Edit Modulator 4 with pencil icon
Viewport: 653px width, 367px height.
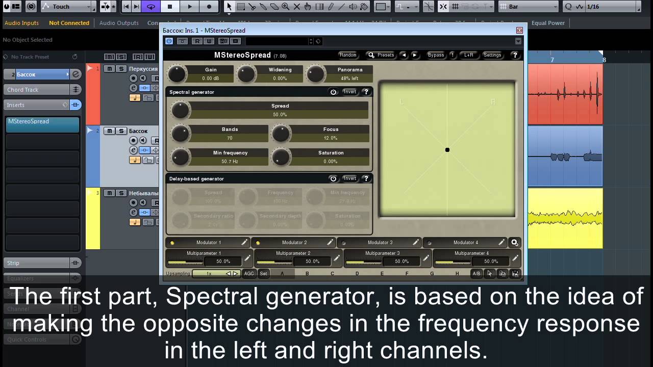click(501, 243)
